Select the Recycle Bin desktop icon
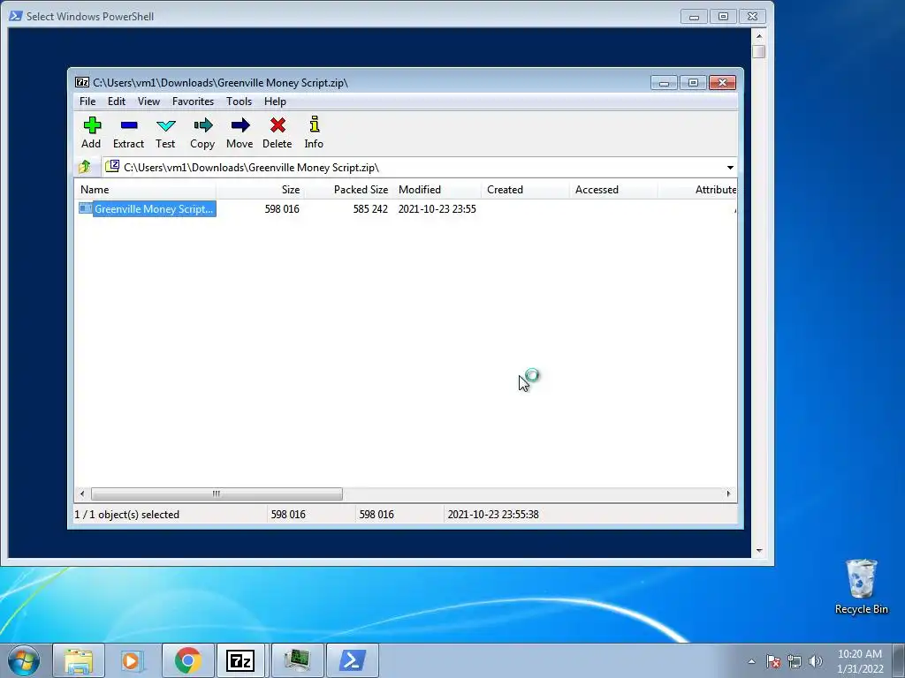The image size is (905, 678). click(861, 587)
